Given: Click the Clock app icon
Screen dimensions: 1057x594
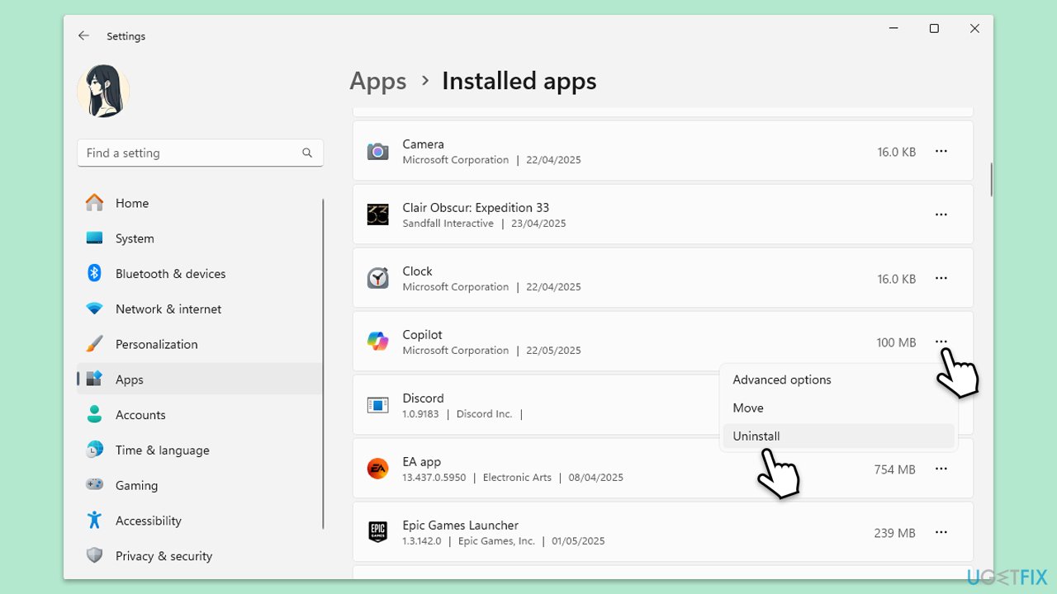Looking at the screenshot, I should point(378,278).
